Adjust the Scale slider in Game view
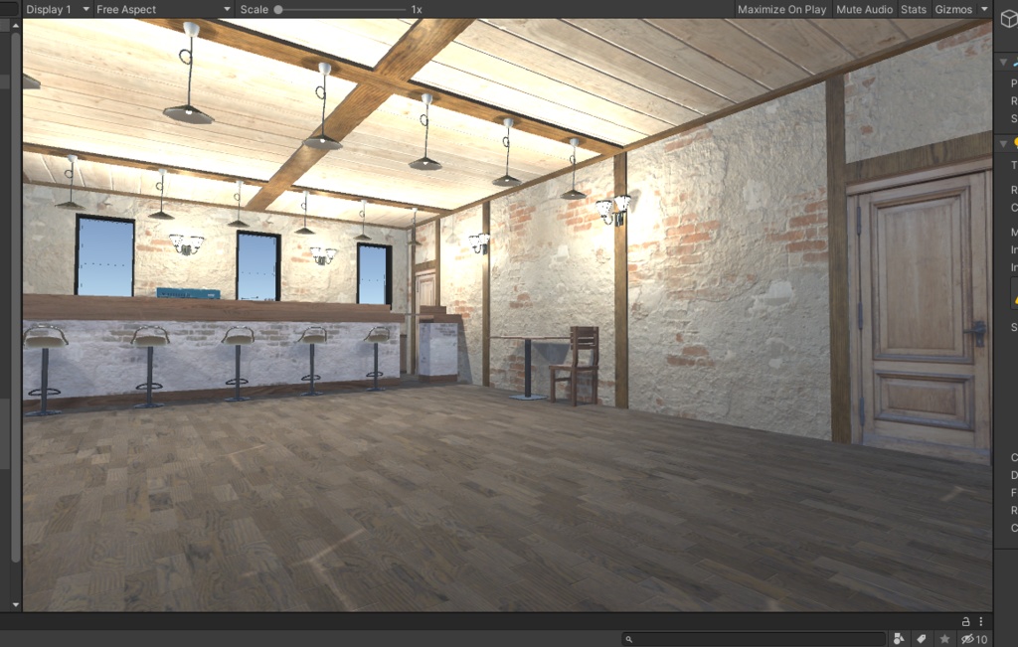 coord(342,10)
